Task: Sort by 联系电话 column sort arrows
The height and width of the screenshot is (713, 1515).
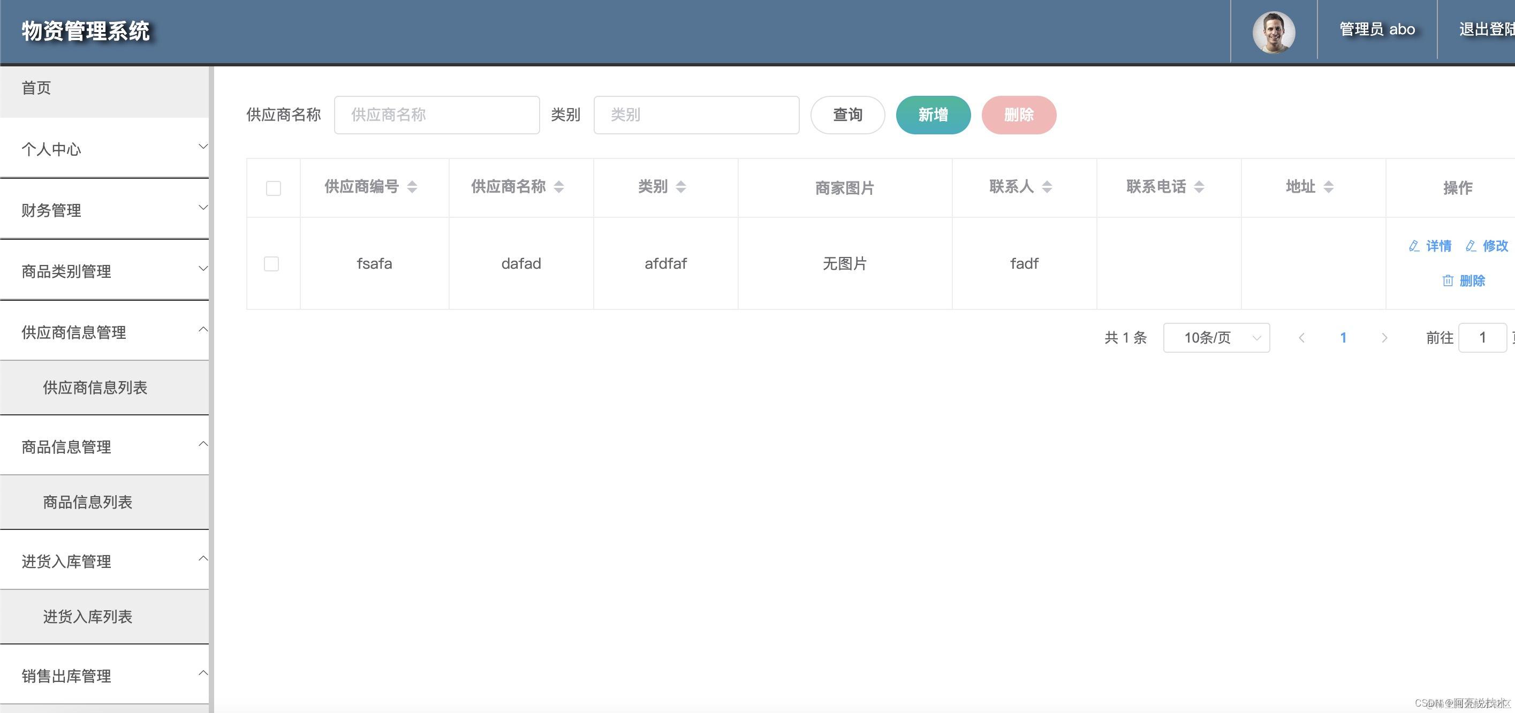Action: [x=1199, y=187]
